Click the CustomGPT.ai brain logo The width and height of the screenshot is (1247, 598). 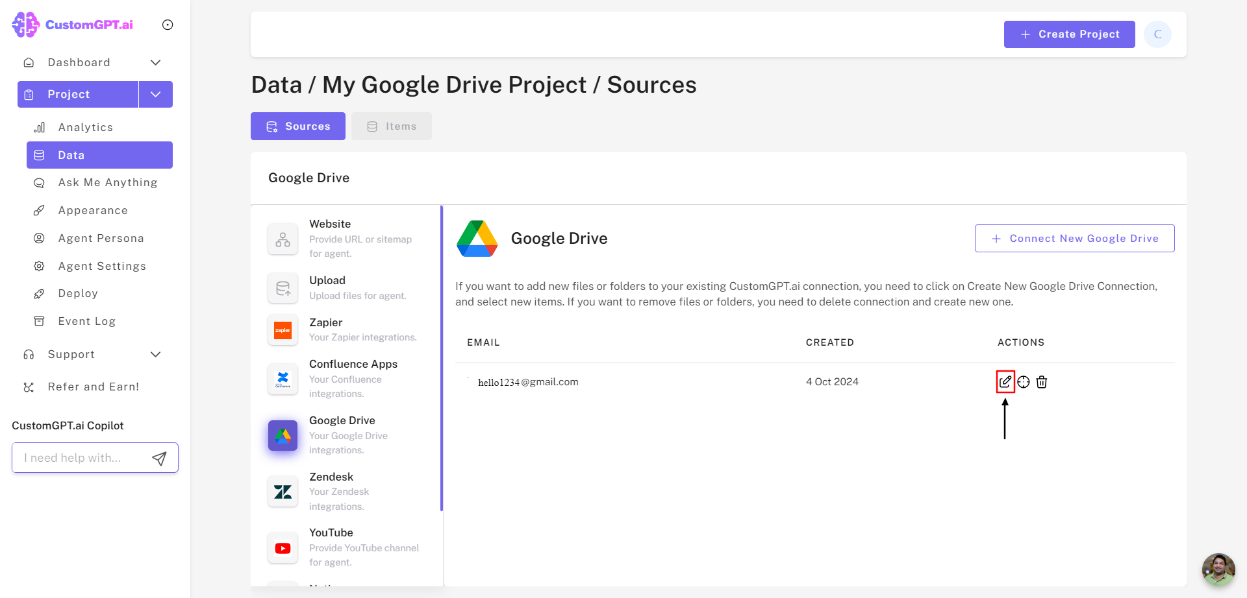[x=26, y=25]
